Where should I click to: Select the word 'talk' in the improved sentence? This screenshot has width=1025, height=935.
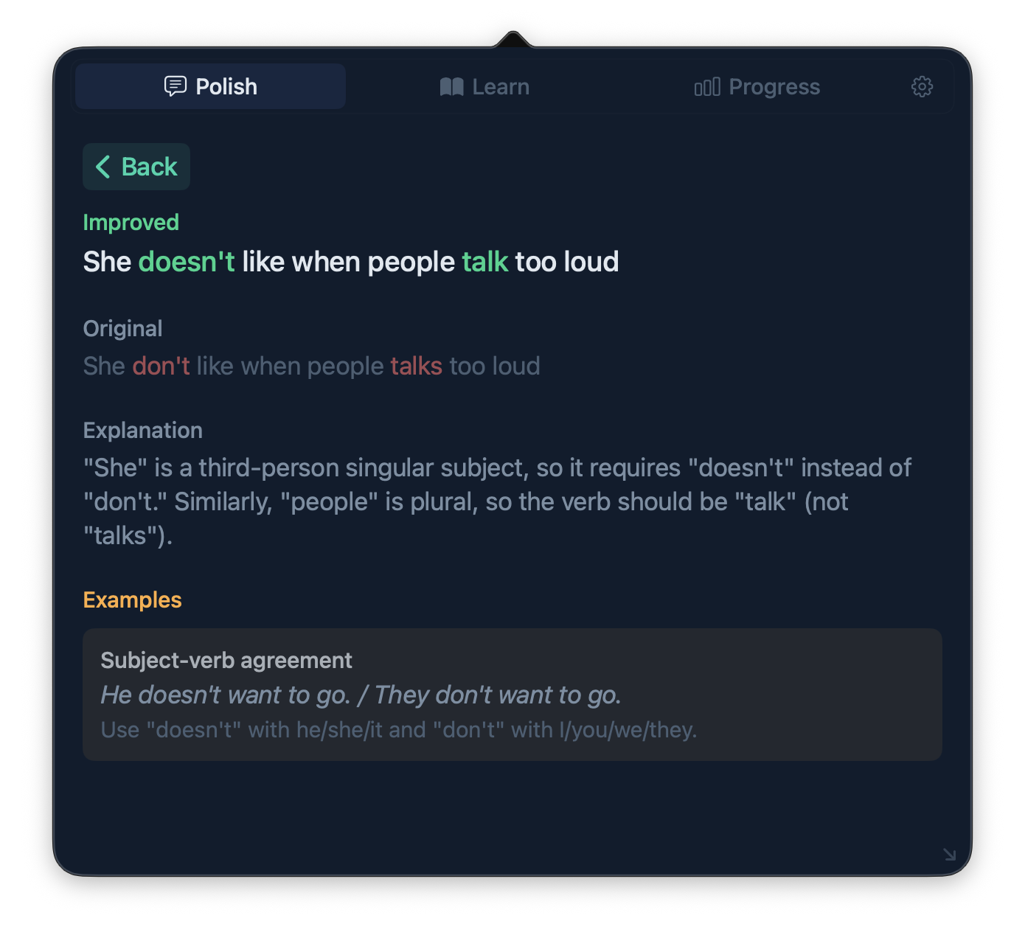[x=484, y=262]
